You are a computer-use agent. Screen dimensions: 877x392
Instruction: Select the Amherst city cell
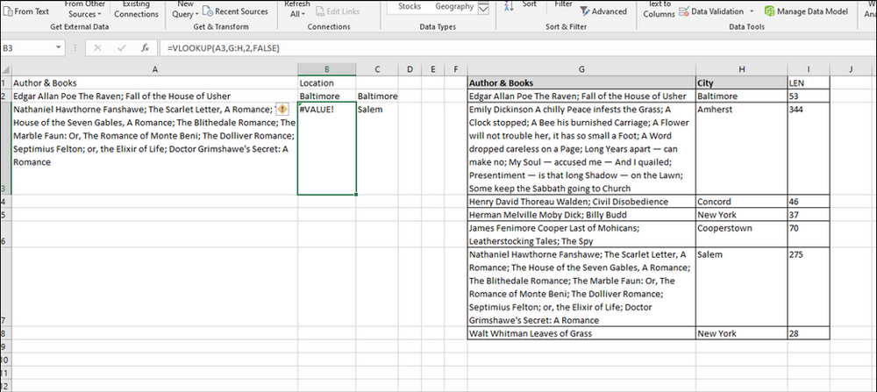[x=742, y=149]
